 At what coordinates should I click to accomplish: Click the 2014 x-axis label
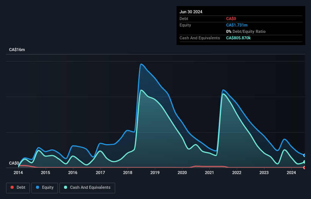(x=18, y=173)
